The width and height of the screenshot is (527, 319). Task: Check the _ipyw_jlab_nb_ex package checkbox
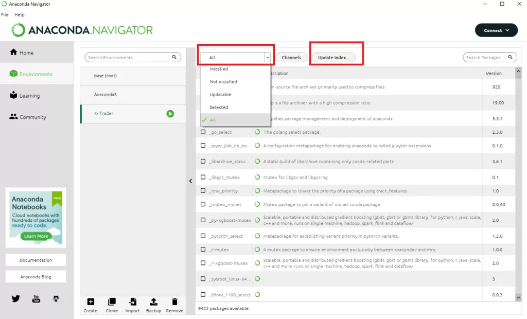(x=203, y=145)
